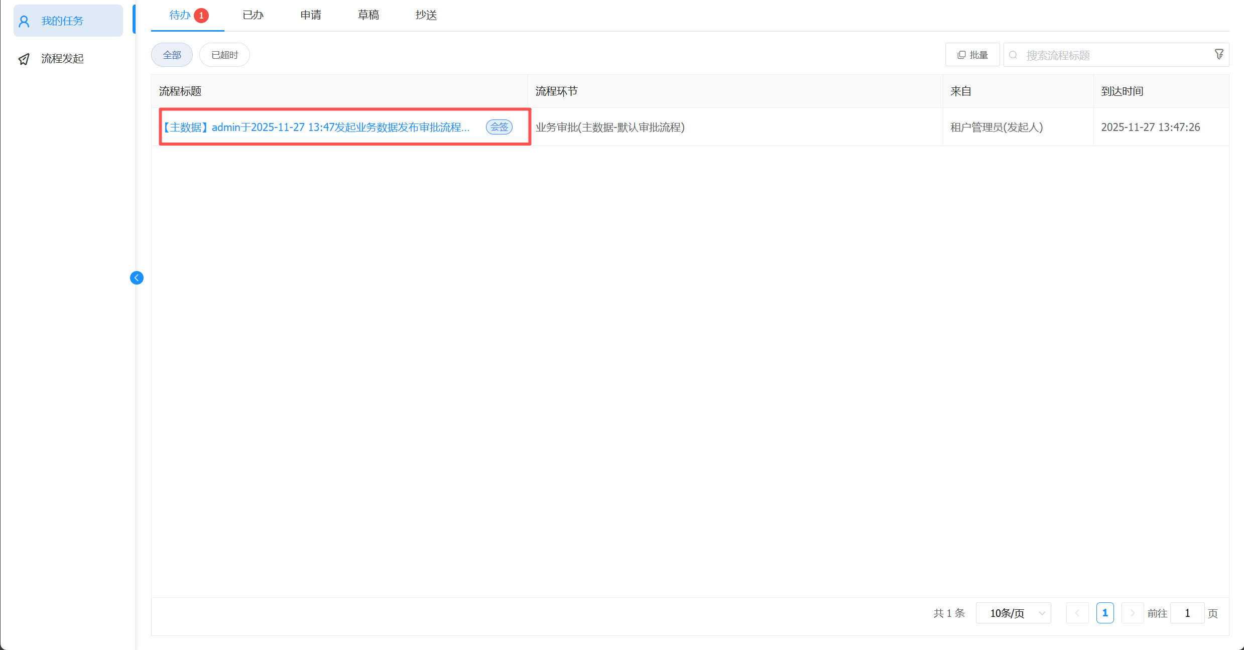Viewport: 1244px width, 650px height.
Task: Switch to the 申请 tab
Action: pos(311,15)
